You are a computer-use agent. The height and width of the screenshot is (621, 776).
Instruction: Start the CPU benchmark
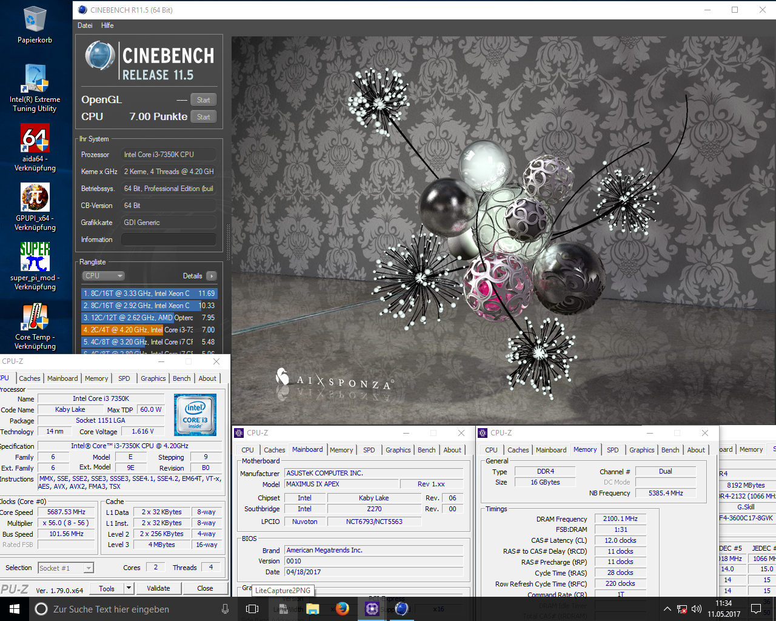204,117
